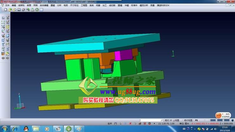Image resolution: width=235 pixels, height=132 pixels.
Task: Click the solid cube display tool icon
Action: tap(8, 40)
